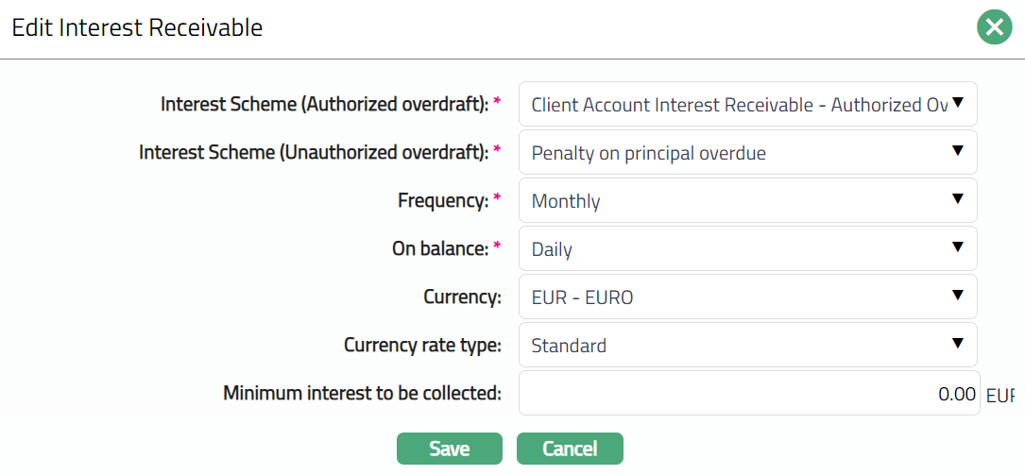Click the required asterisk next to Frequency
The image size is (1025, 475).
497,199
